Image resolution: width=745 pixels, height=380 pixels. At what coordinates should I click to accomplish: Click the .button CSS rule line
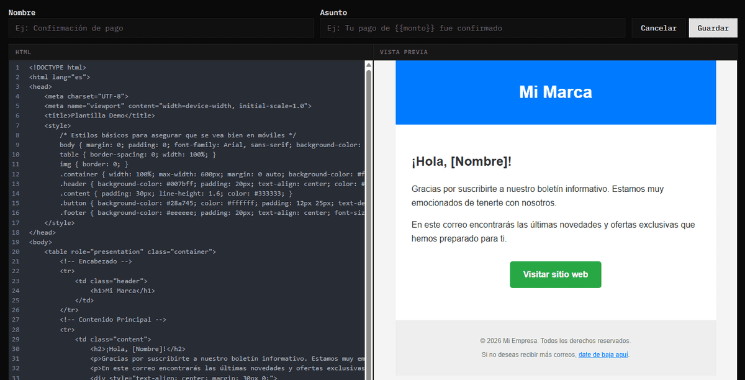[212, 202]
